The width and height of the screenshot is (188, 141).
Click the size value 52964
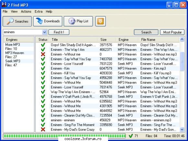104,92
